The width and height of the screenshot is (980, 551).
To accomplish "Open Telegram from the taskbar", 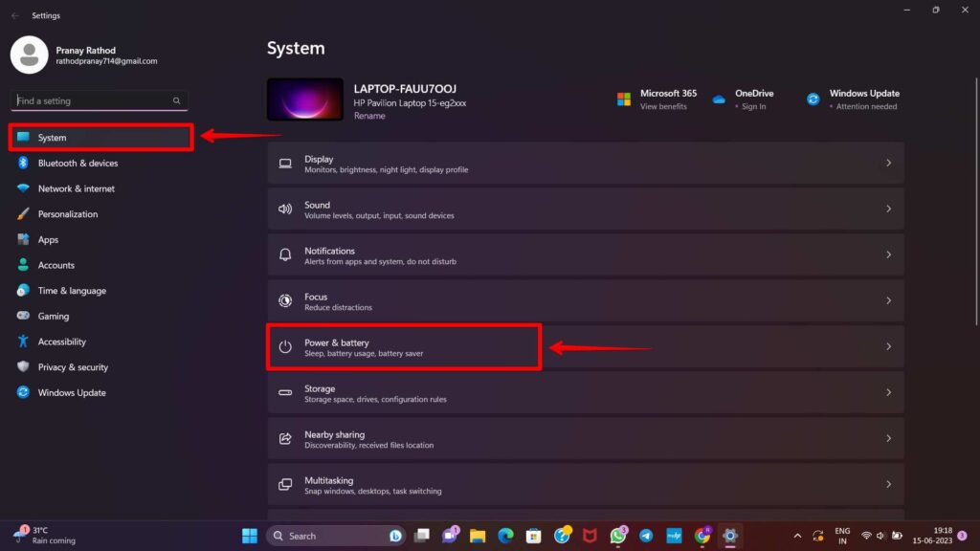I will [645, 536].
